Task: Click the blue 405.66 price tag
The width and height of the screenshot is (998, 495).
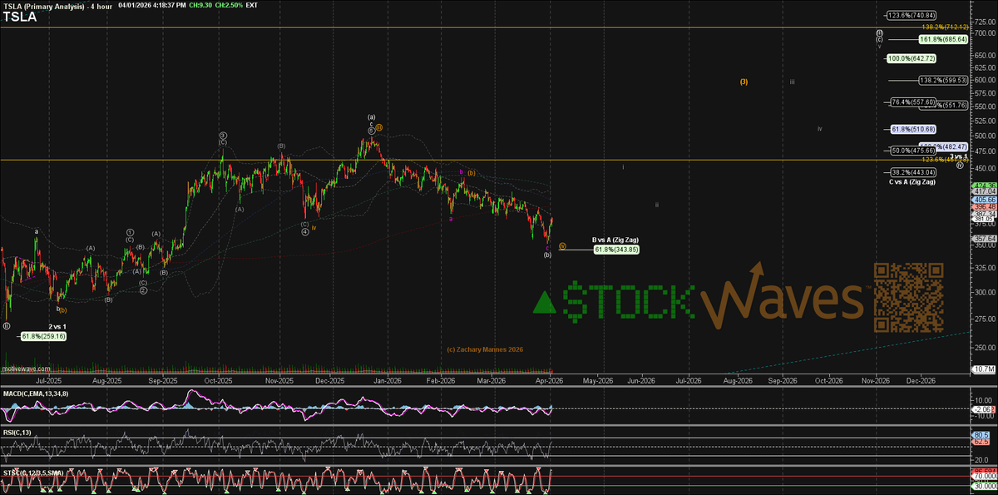Action: 984,200
